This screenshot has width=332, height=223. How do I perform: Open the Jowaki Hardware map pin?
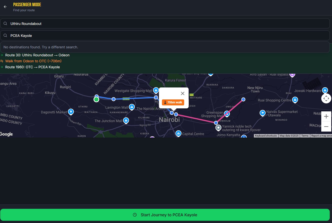[x=325, y=90]
